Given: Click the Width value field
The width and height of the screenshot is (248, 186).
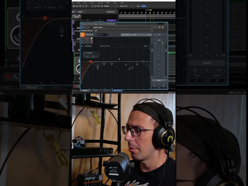Looking at the screenshot, I should (x=164, y=88).
